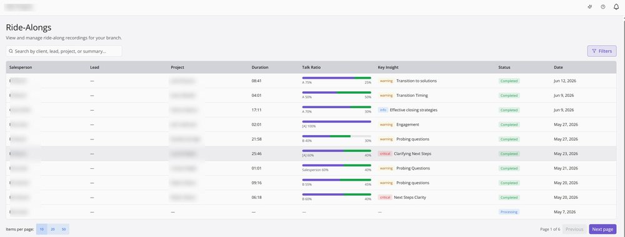
Task: Set items per page to 50
Action: coord(64,229)
